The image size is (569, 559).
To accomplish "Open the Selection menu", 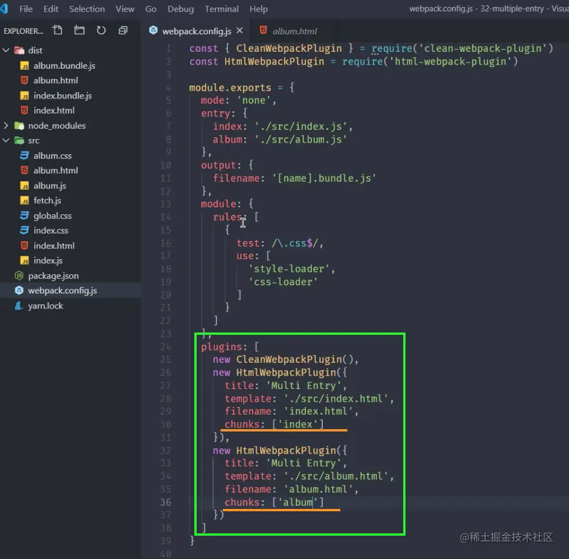I will (x=87, y=9).
